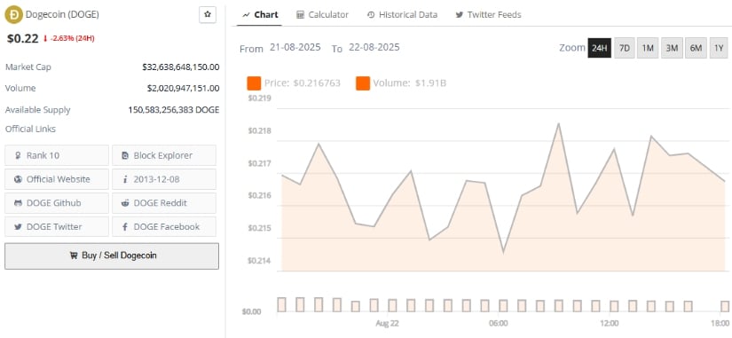This screenshot has width=732, height=338.
Task: Toggle the Volume series orange swatch
Action: point(363,83)
